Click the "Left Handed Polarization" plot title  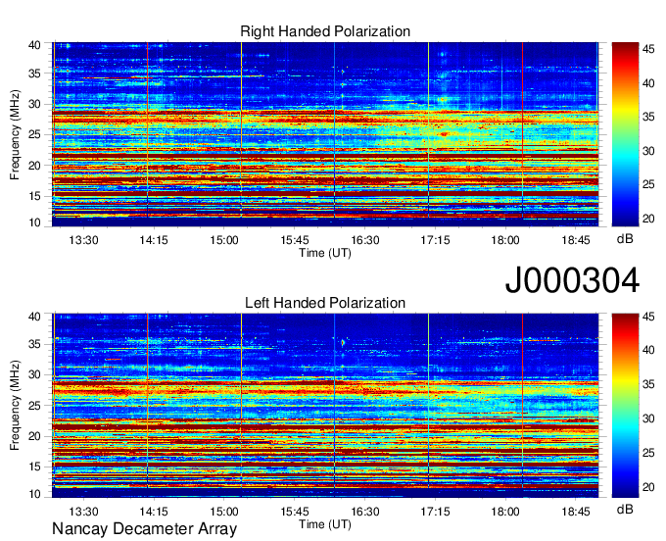pos(325,303)
